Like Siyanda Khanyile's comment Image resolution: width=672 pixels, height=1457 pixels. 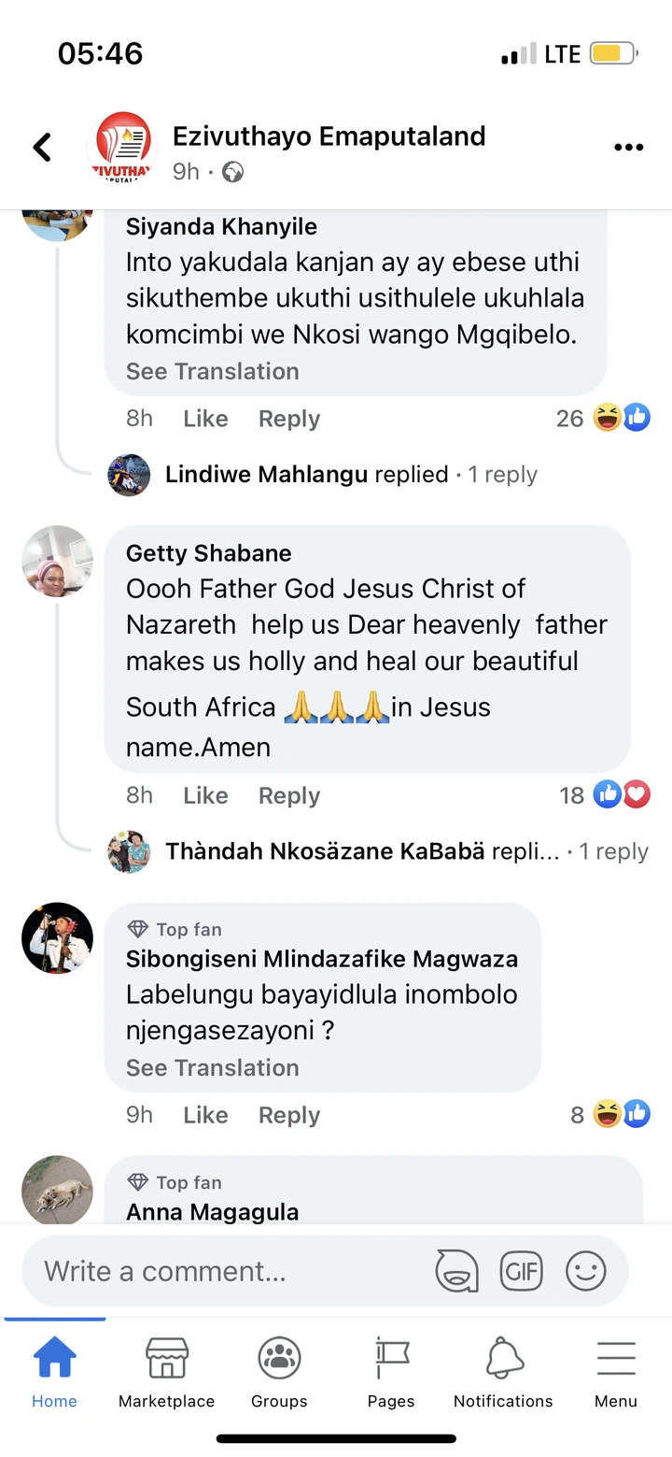pos(205,419)
